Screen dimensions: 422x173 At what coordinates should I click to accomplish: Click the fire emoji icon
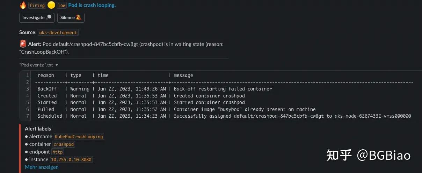coord(23,5)
